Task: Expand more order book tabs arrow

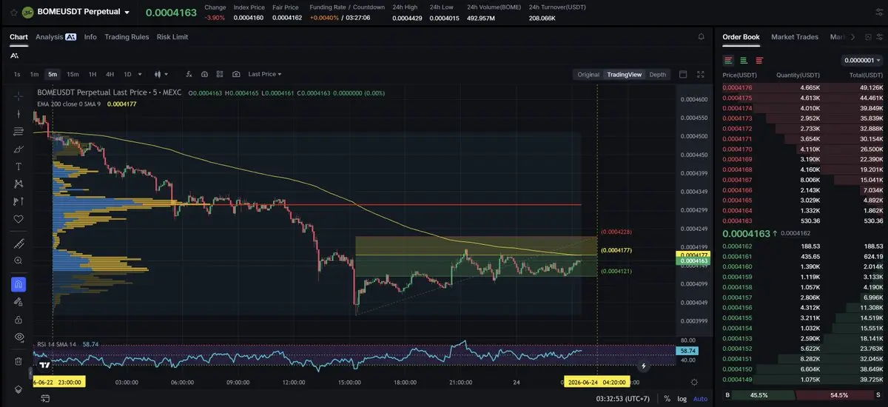Action: [852, 36]
